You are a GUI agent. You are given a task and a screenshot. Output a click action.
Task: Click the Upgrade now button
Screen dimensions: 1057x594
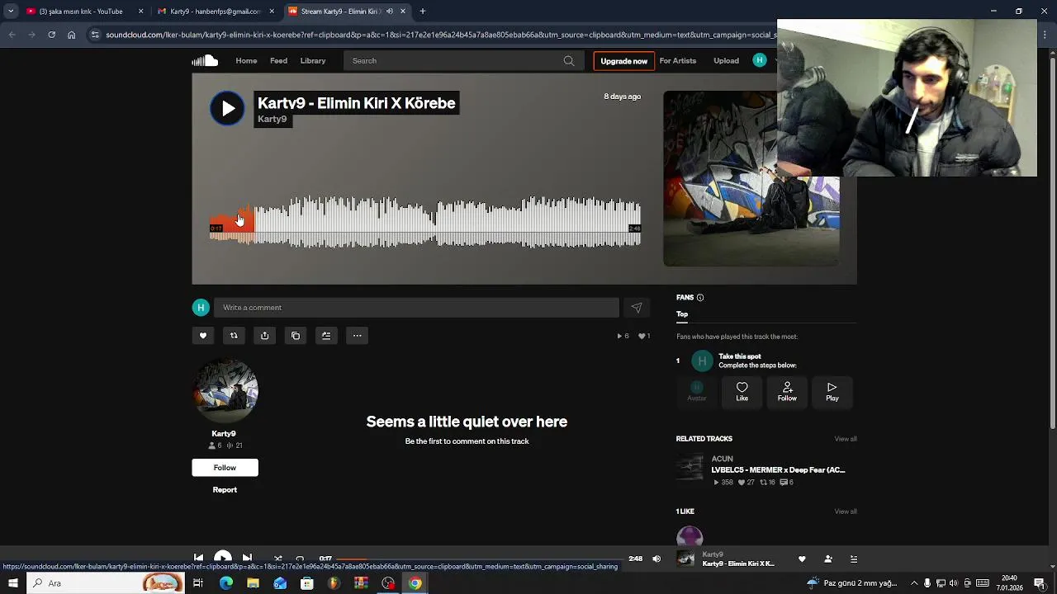coord(623,61)
